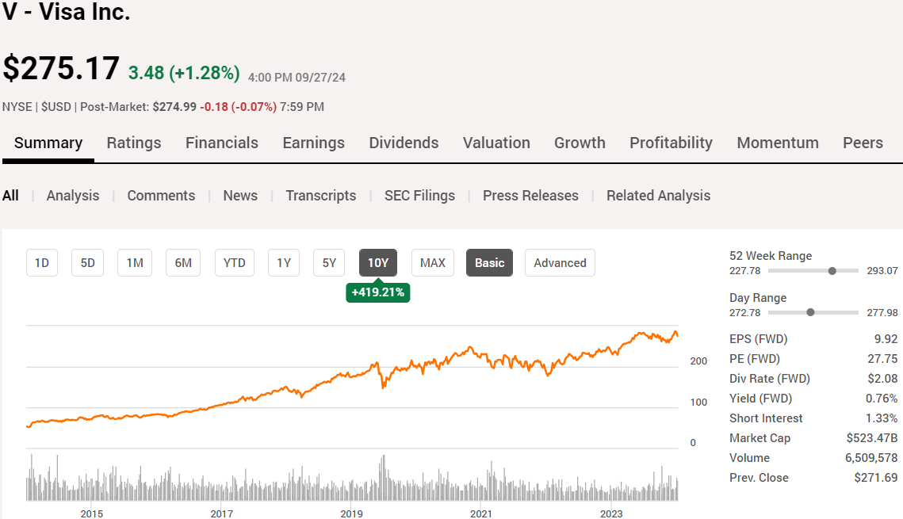Set chart range to 5D
Screen dimensions: 903x519
[x=87, y=263]
